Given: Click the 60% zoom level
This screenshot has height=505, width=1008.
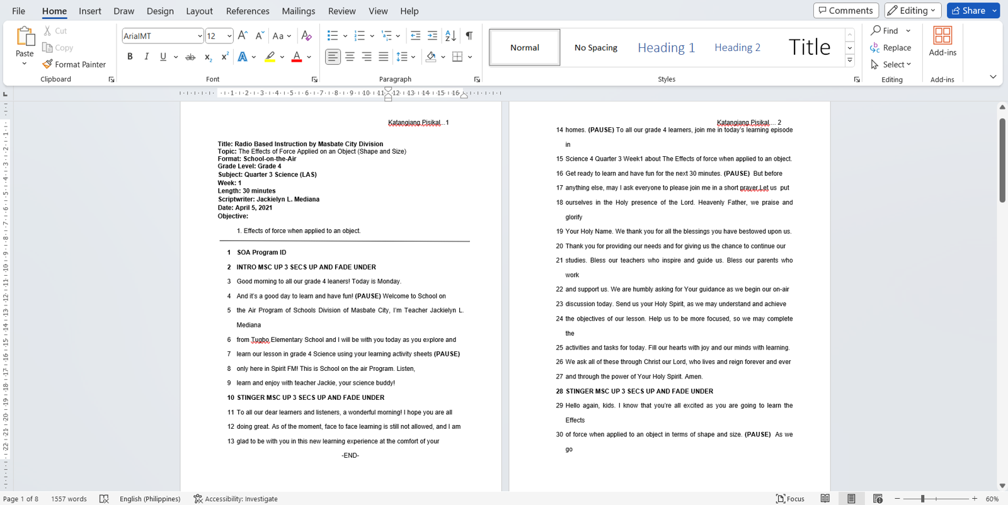Looking at the screenshot, I should (992, 499).
